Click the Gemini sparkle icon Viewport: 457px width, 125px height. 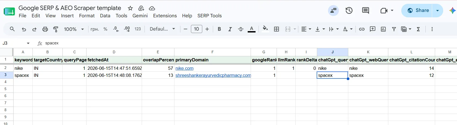click(452, 11)
